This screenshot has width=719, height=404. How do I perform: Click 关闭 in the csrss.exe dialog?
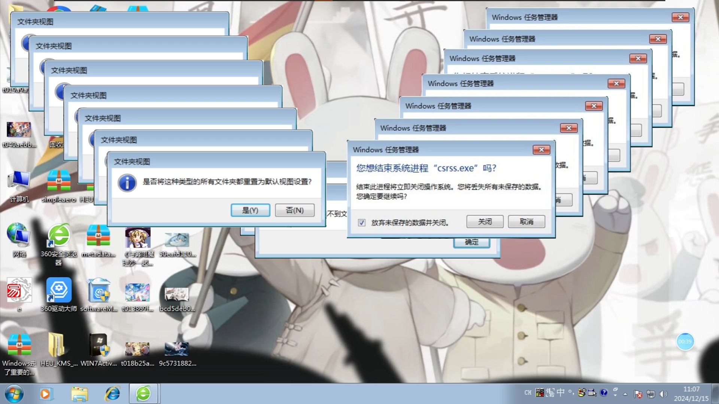pos(485,222)
